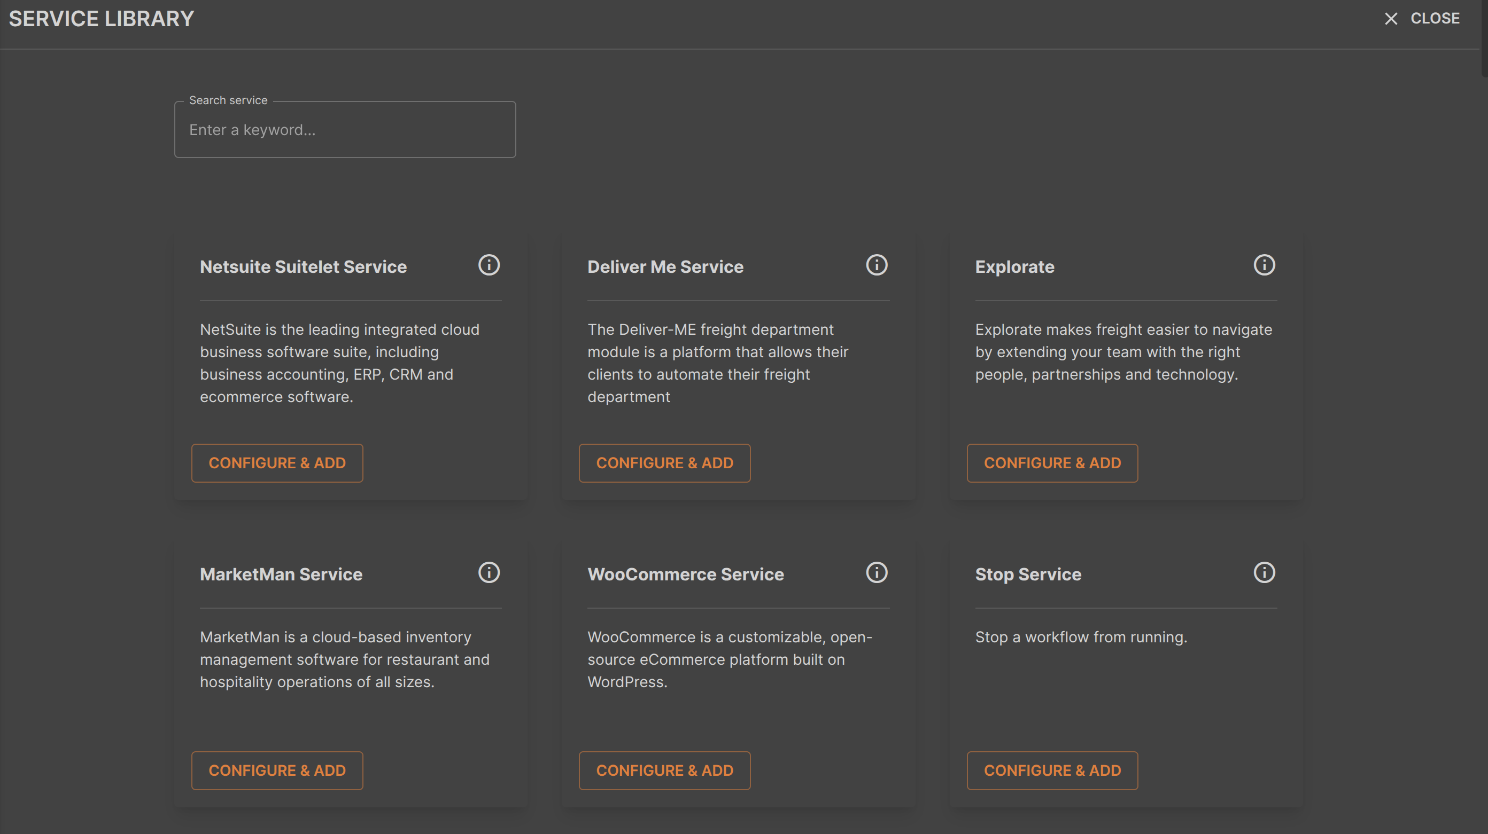Screen dimensions: 1488x834
Task: Select the Netsuite Suitelet Service title
Action: pyautogui.click(x=303, y=266)
